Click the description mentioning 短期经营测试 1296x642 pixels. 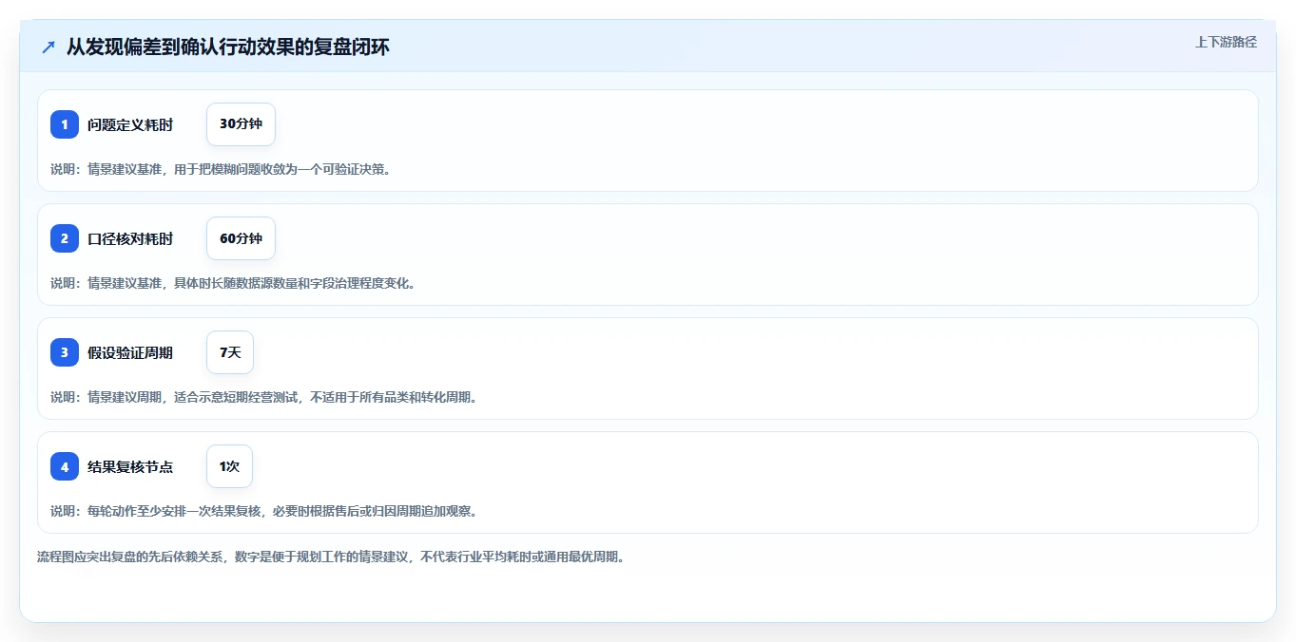[263, 397]
